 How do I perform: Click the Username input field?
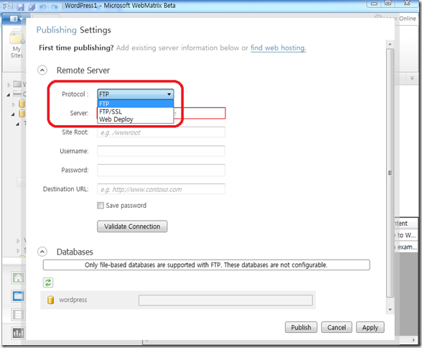tap(161, 151)
